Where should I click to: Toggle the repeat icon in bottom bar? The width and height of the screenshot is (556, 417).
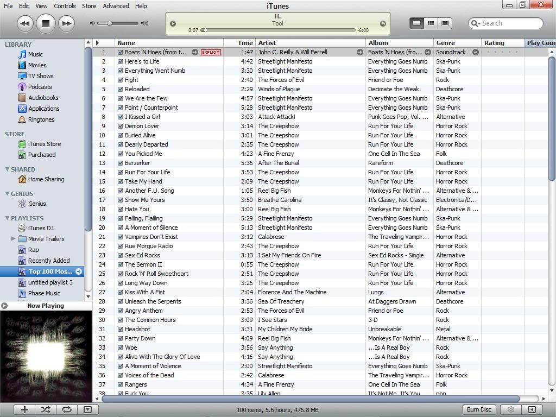66,409
